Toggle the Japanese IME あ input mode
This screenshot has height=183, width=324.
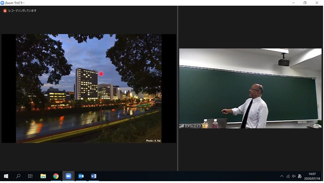pos(299,176)
